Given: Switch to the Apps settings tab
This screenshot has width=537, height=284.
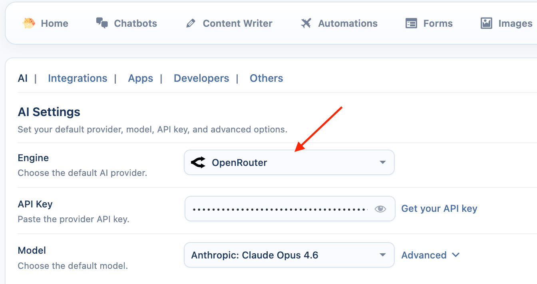Looking at the screenshot, I should click(x=141, y=78).
